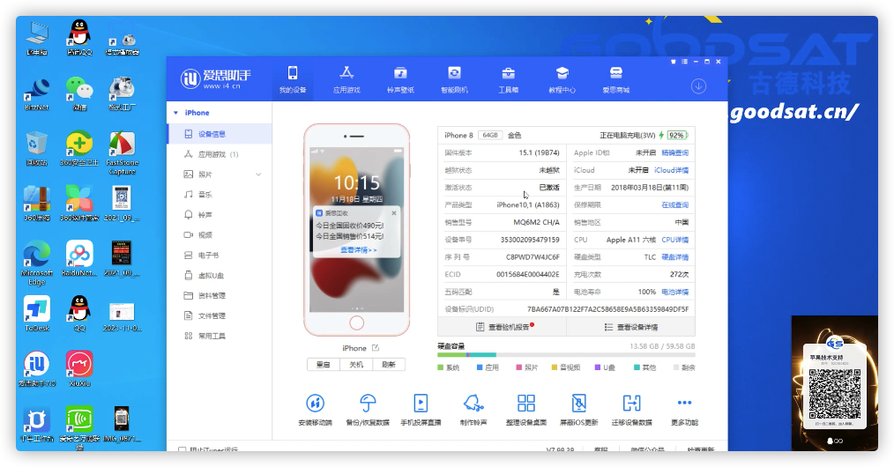Image resolution: width=894 pixels, height=467 pixels.
Task: Click the 屏蔽iOS更新 icon
Action: click(x=578, y=404)
